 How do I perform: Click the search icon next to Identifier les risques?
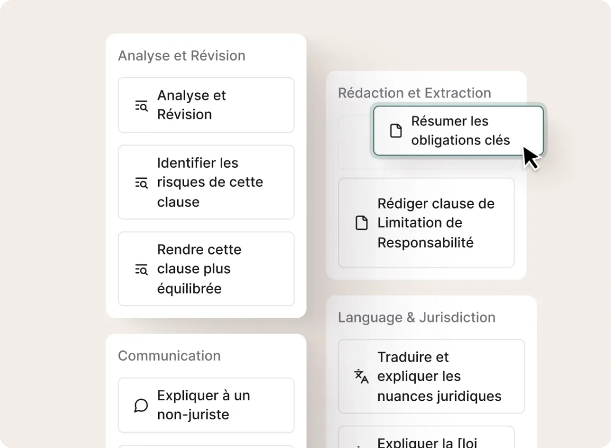point(141,183)
